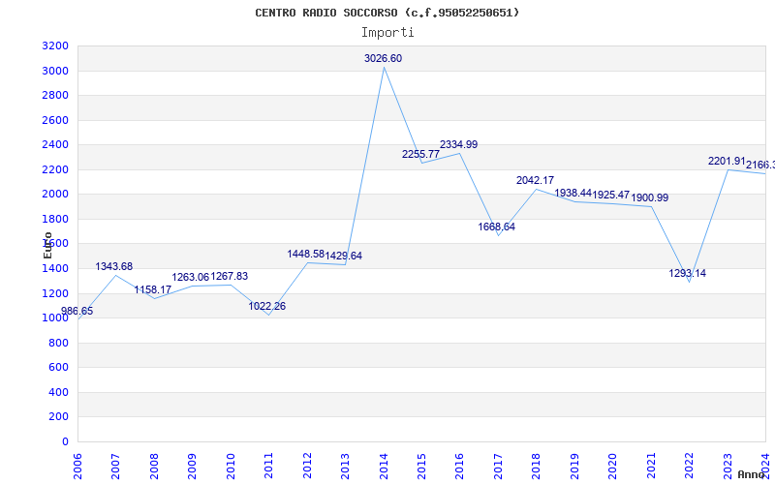Select the 2011 x-axis year label
This screenshot has width=775, height=484.
(x=269, y=467)
